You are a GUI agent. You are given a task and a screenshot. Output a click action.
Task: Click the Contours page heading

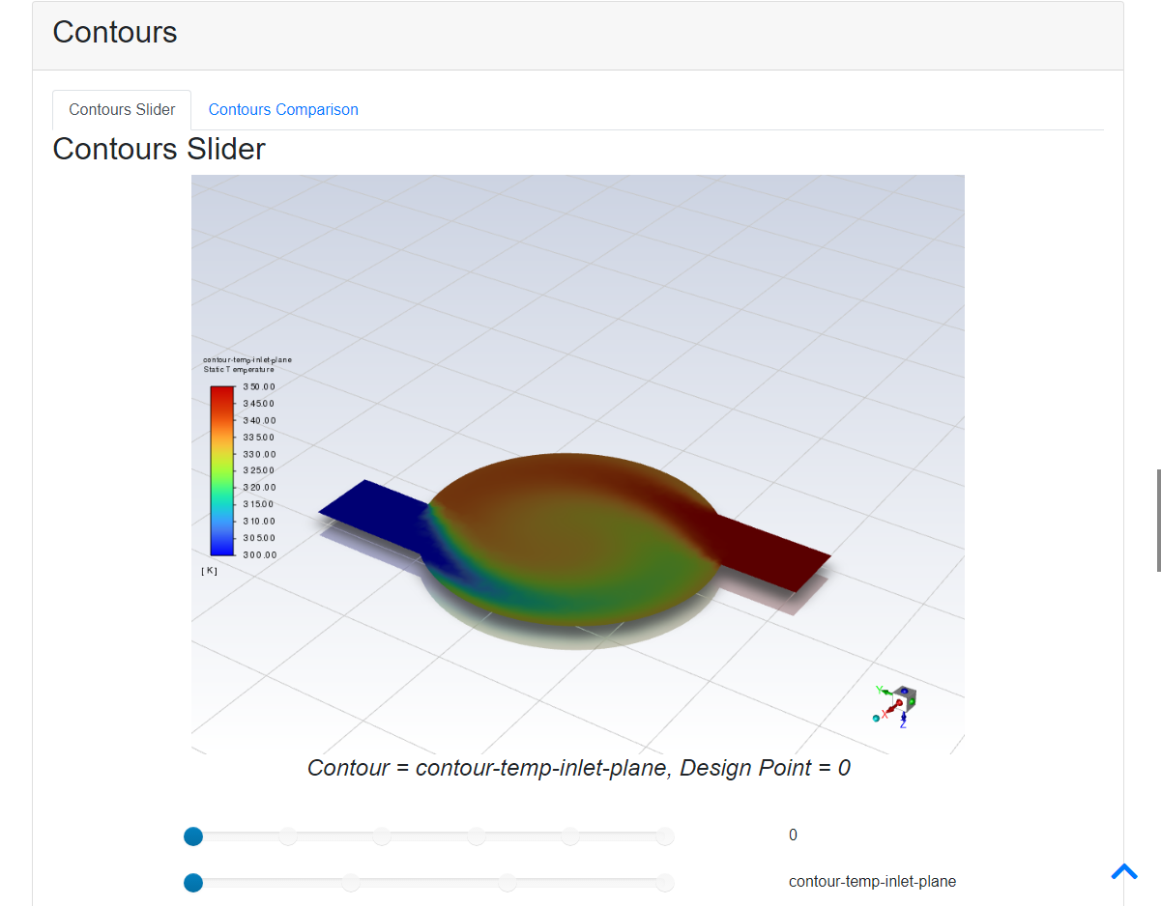pos(114,32)
